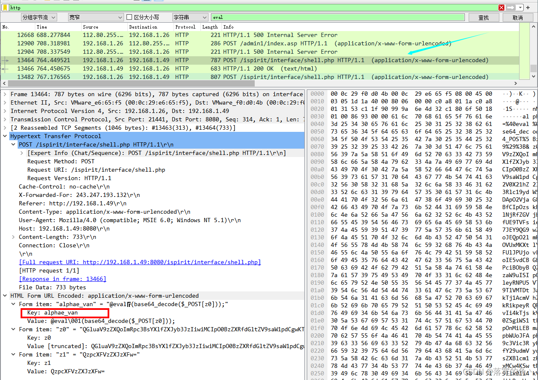
Task: Sort by the Destination column header
Action: [x=150, y=27]
